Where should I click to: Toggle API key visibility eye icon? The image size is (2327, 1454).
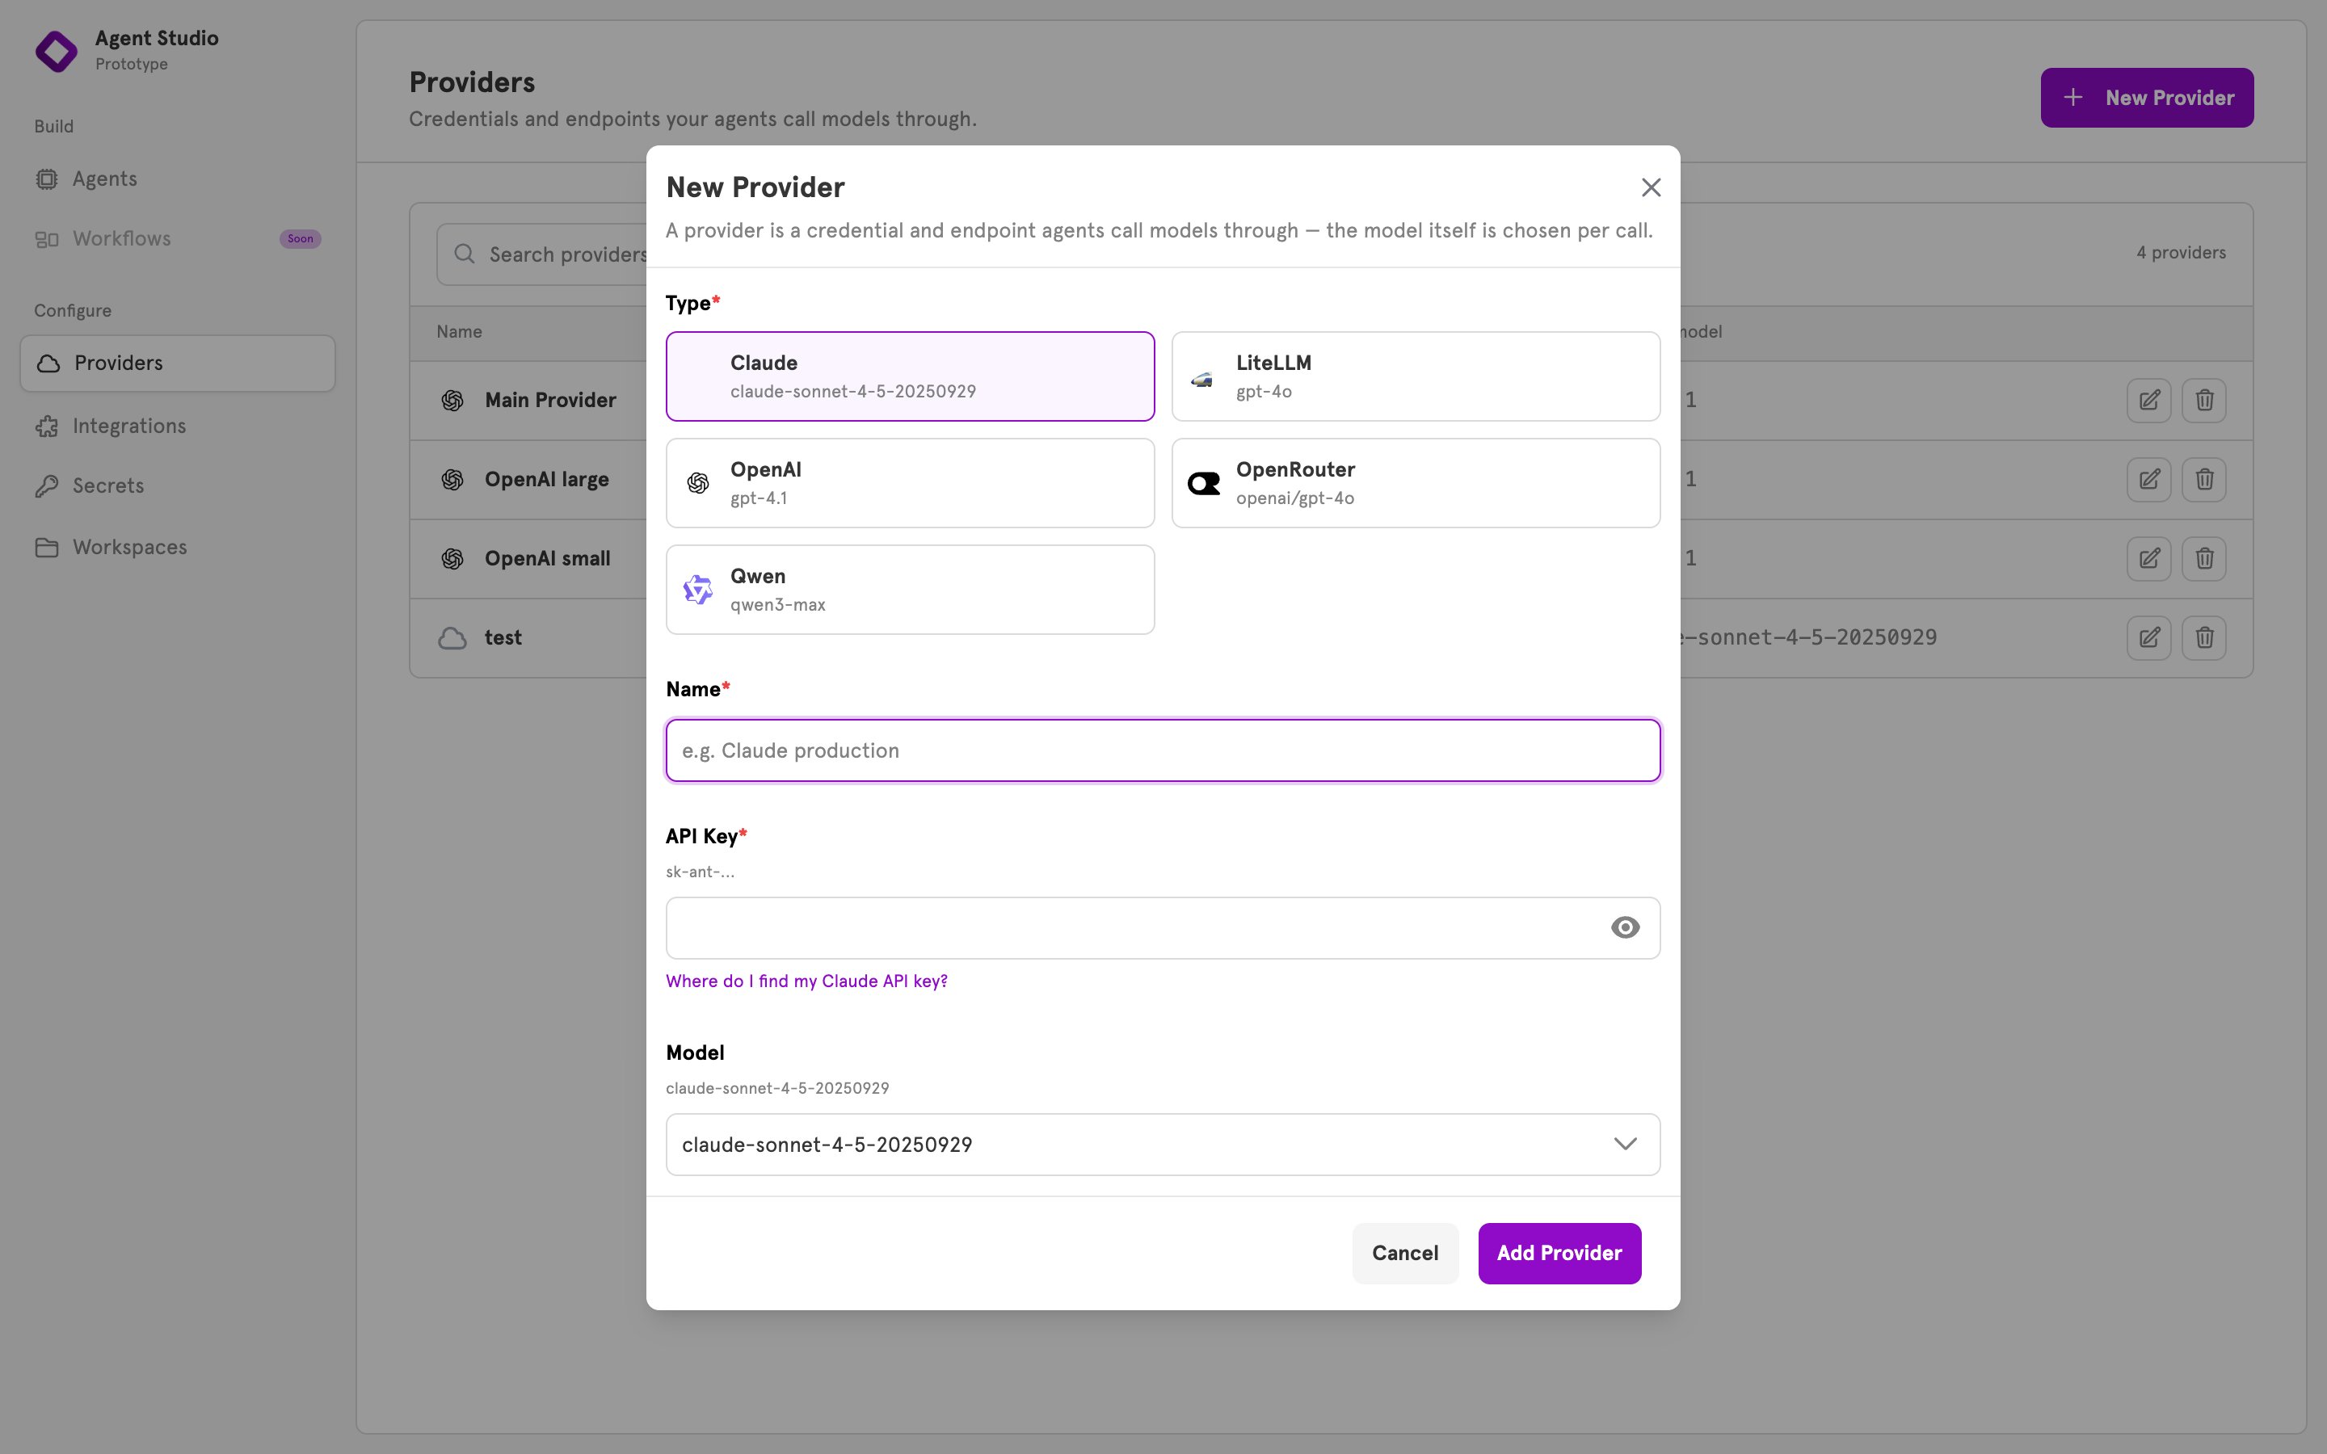pyautogui.click(x=1624, y=927)
